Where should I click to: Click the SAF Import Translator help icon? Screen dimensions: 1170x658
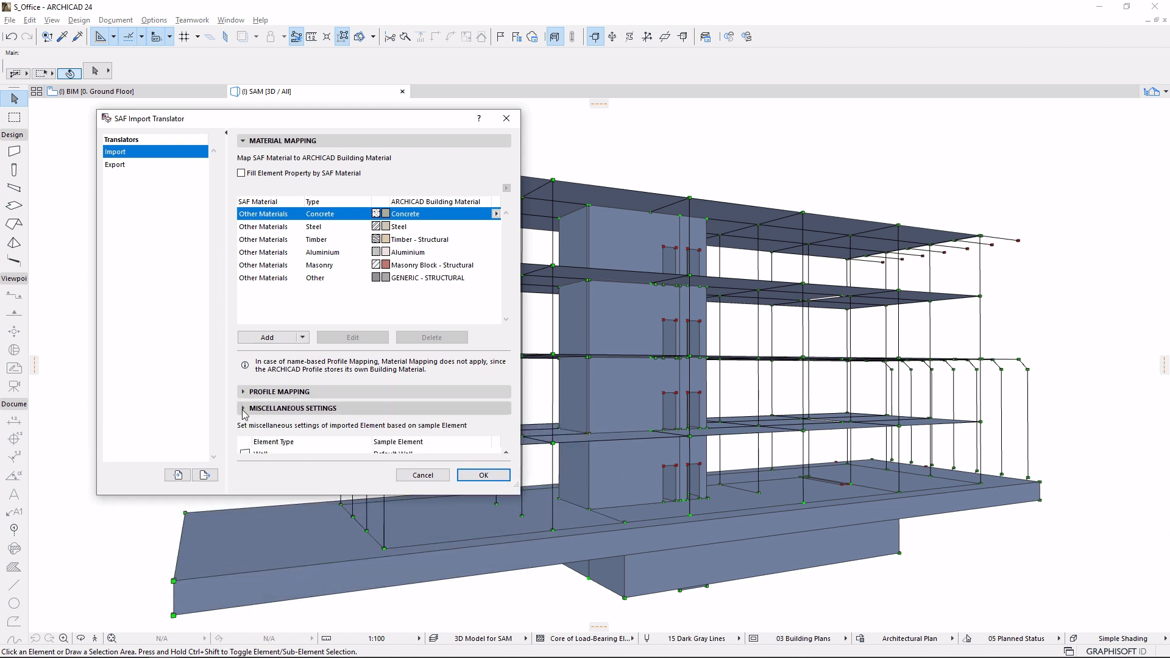(480, 118)
